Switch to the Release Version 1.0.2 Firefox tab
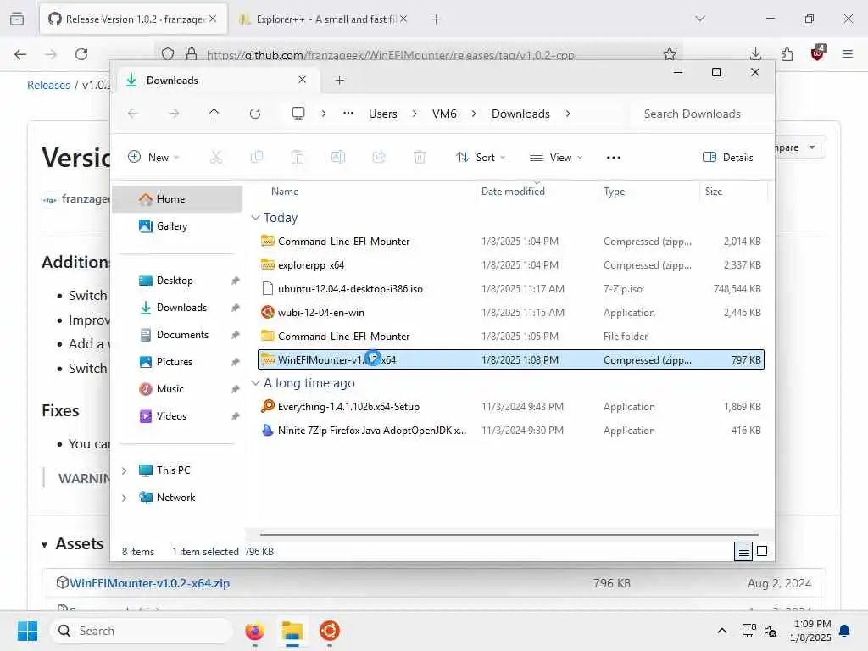868x651 pixels. pyautogui.click(x=133, y=19)
